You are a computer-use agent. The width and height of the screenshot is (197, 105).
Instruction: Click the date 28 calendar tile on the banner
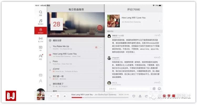[57, 24]
